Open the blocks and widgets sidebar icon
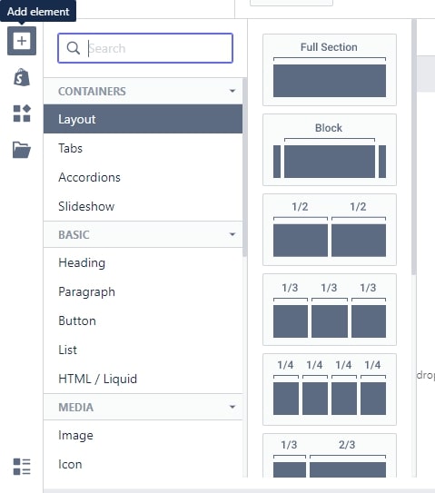 [22, 113]
